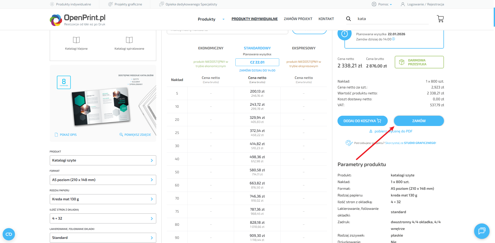
Task: Expand the Produkt dropdown Katalogi szyte
Action: 103,160
